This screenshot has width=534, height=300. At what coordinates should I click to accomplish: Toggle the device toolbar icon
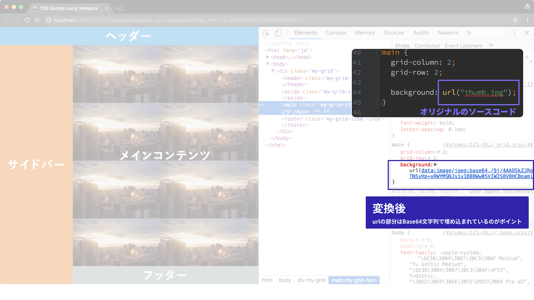click(278, 33)
